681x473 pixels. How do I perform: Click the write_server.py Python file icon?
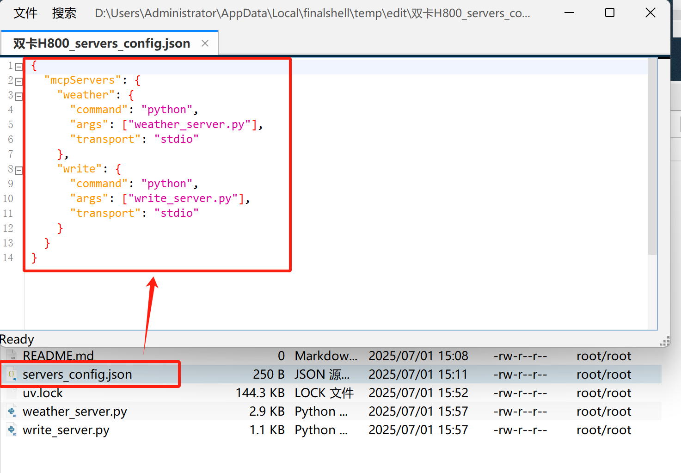12,430
